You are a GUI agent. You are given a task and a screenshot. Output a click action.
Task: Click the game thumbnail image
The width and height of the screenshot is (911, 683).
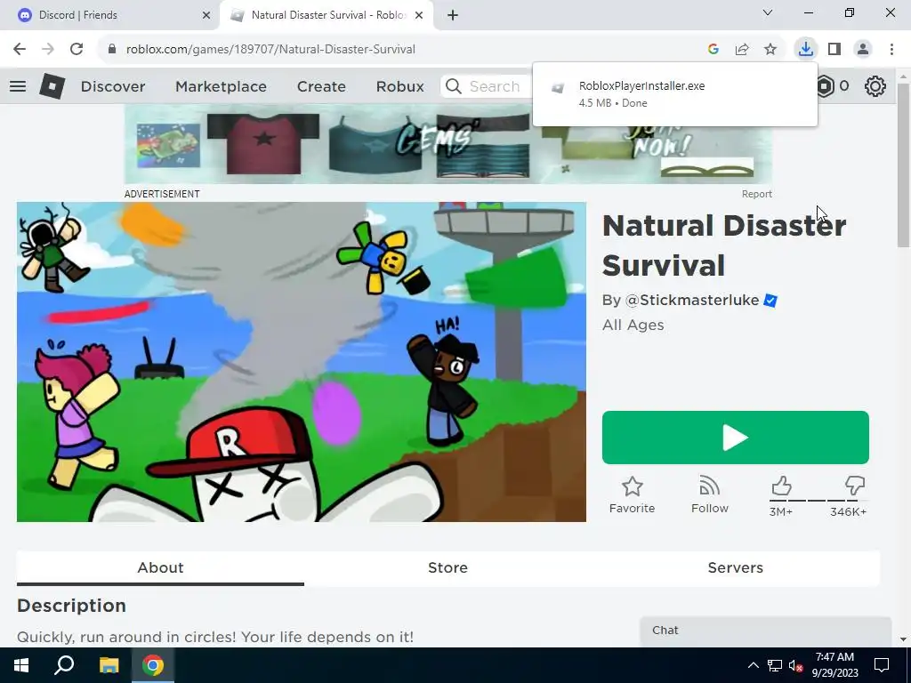[302, 362]
